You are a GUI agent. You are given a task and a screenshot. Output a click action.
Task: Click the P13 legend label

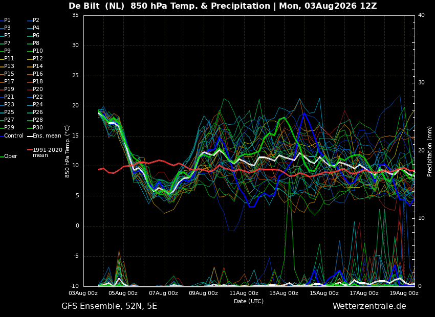pyautogui.click(x=9, y=66)
